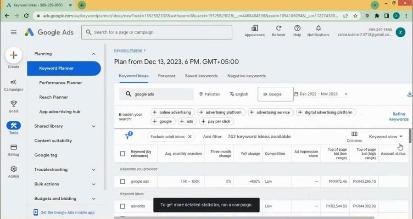Remove the Exclude adult ideas filter
Viewport: 413px width, 219px height.
tap(190, 136)
